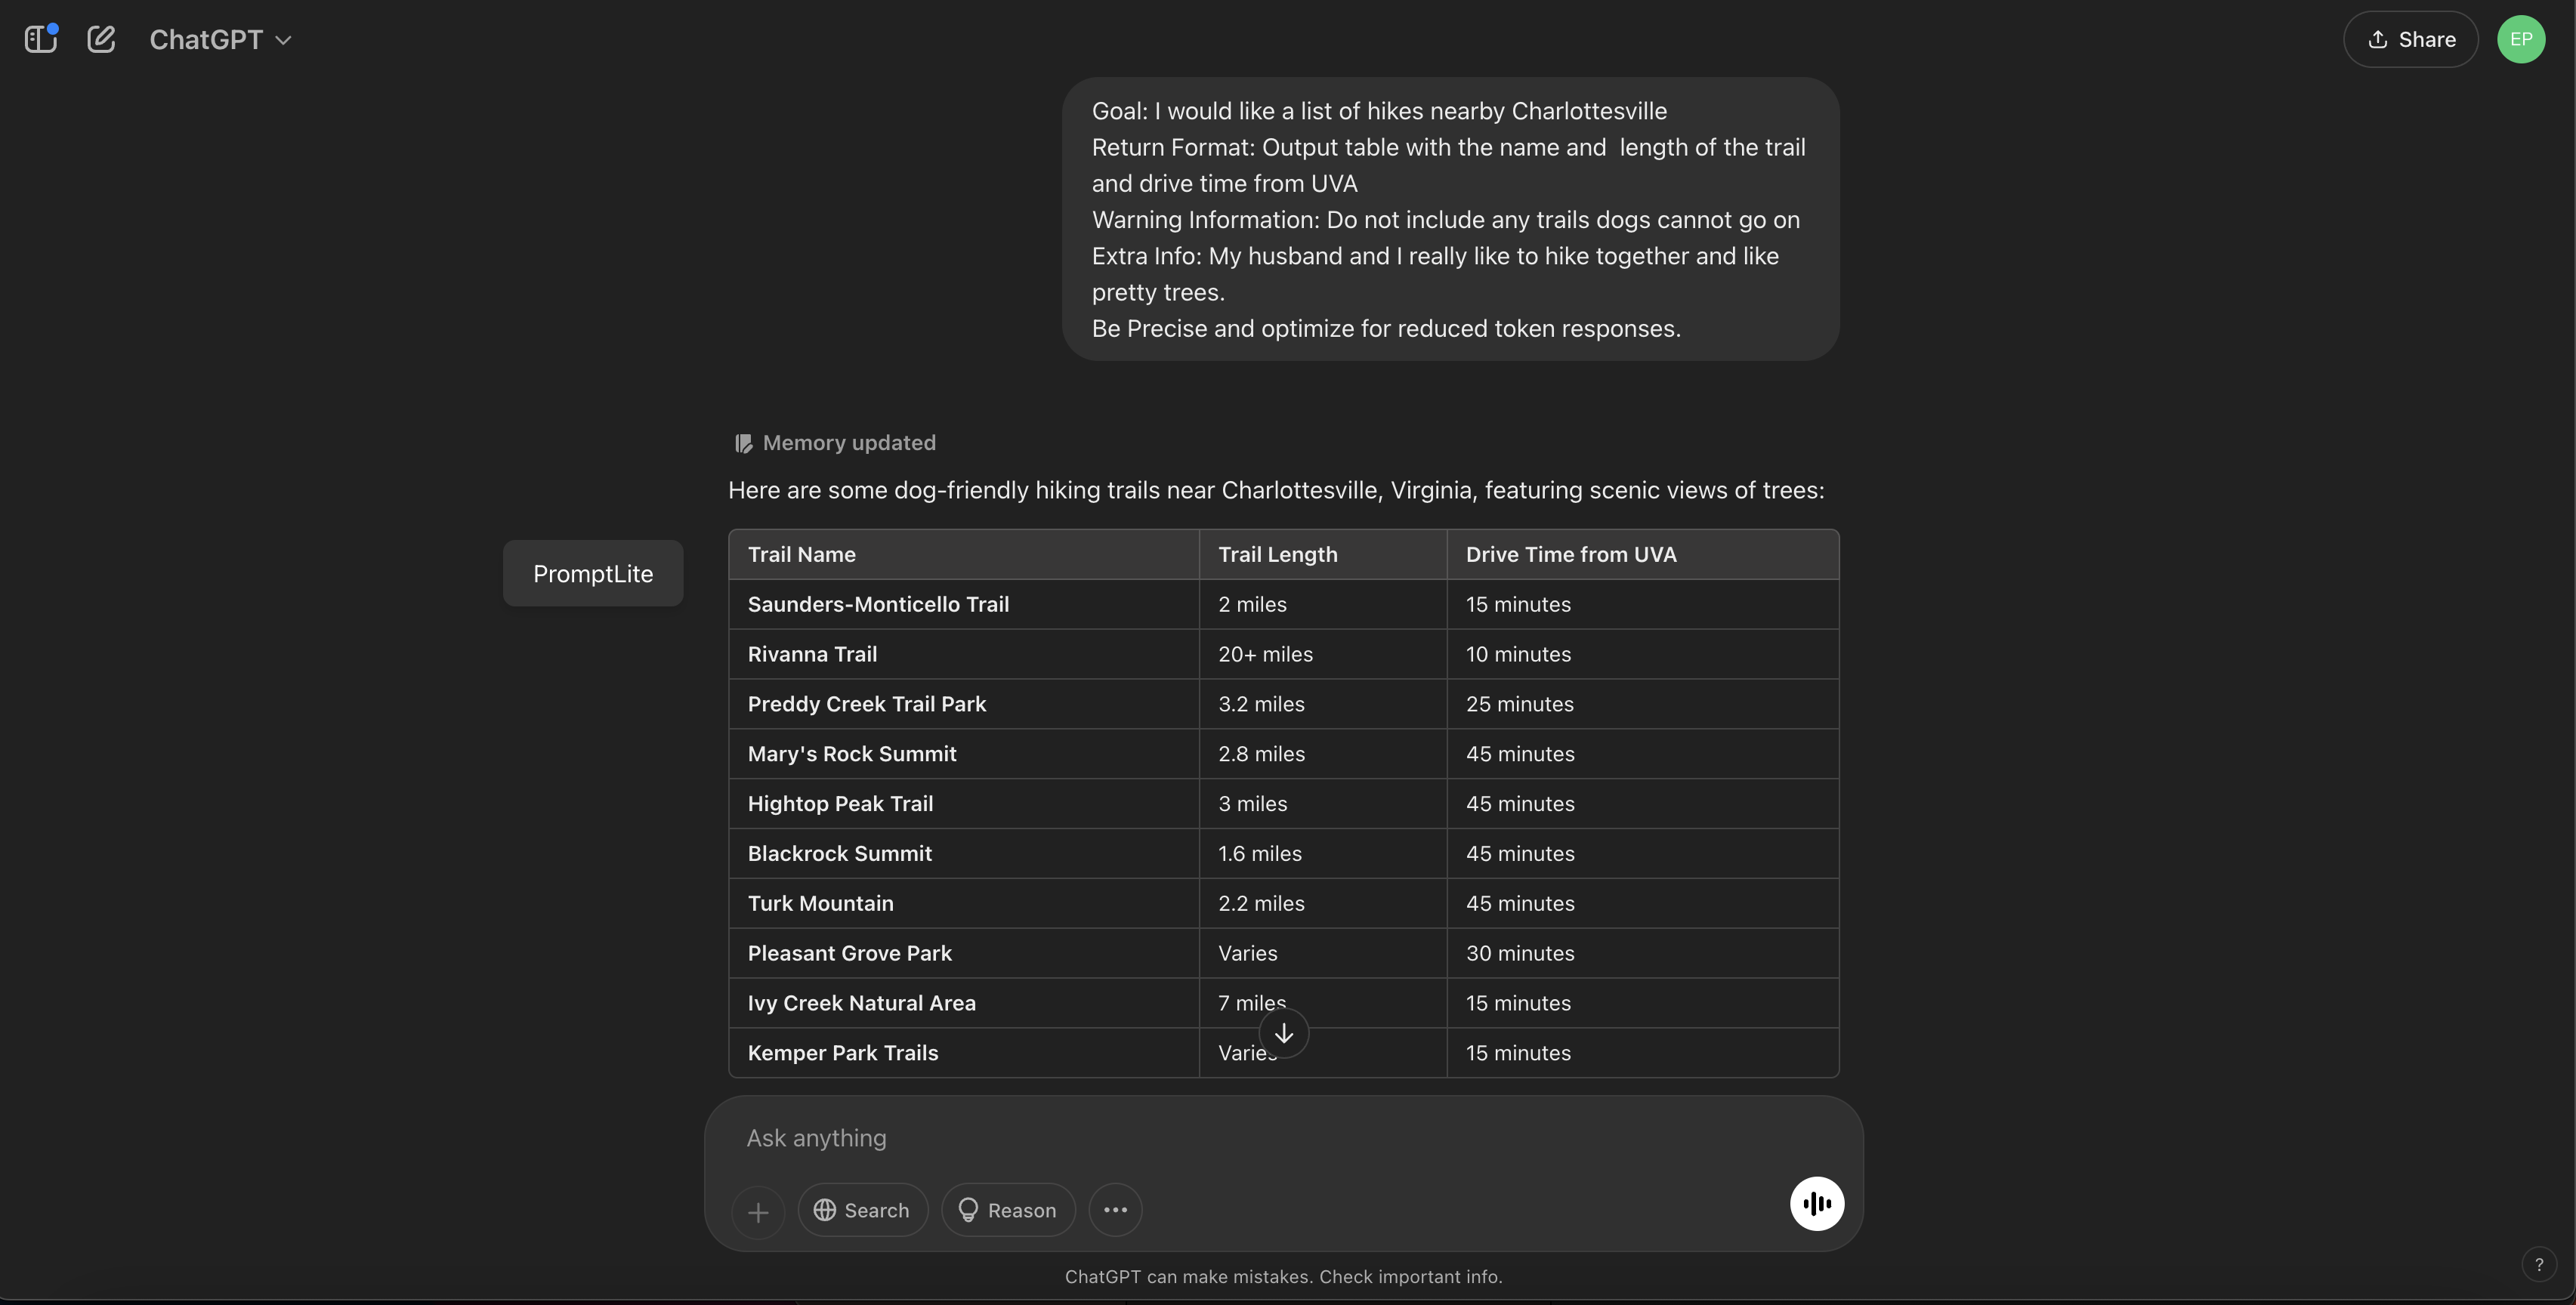
Task: Click the Memory updated notice
Action: (x=836, y=443)
